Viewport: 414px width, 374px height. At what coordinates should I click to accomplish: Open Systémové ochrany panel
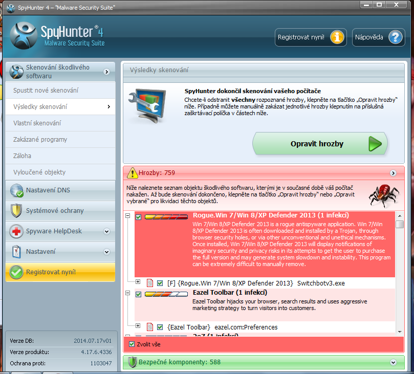point(60,211)
